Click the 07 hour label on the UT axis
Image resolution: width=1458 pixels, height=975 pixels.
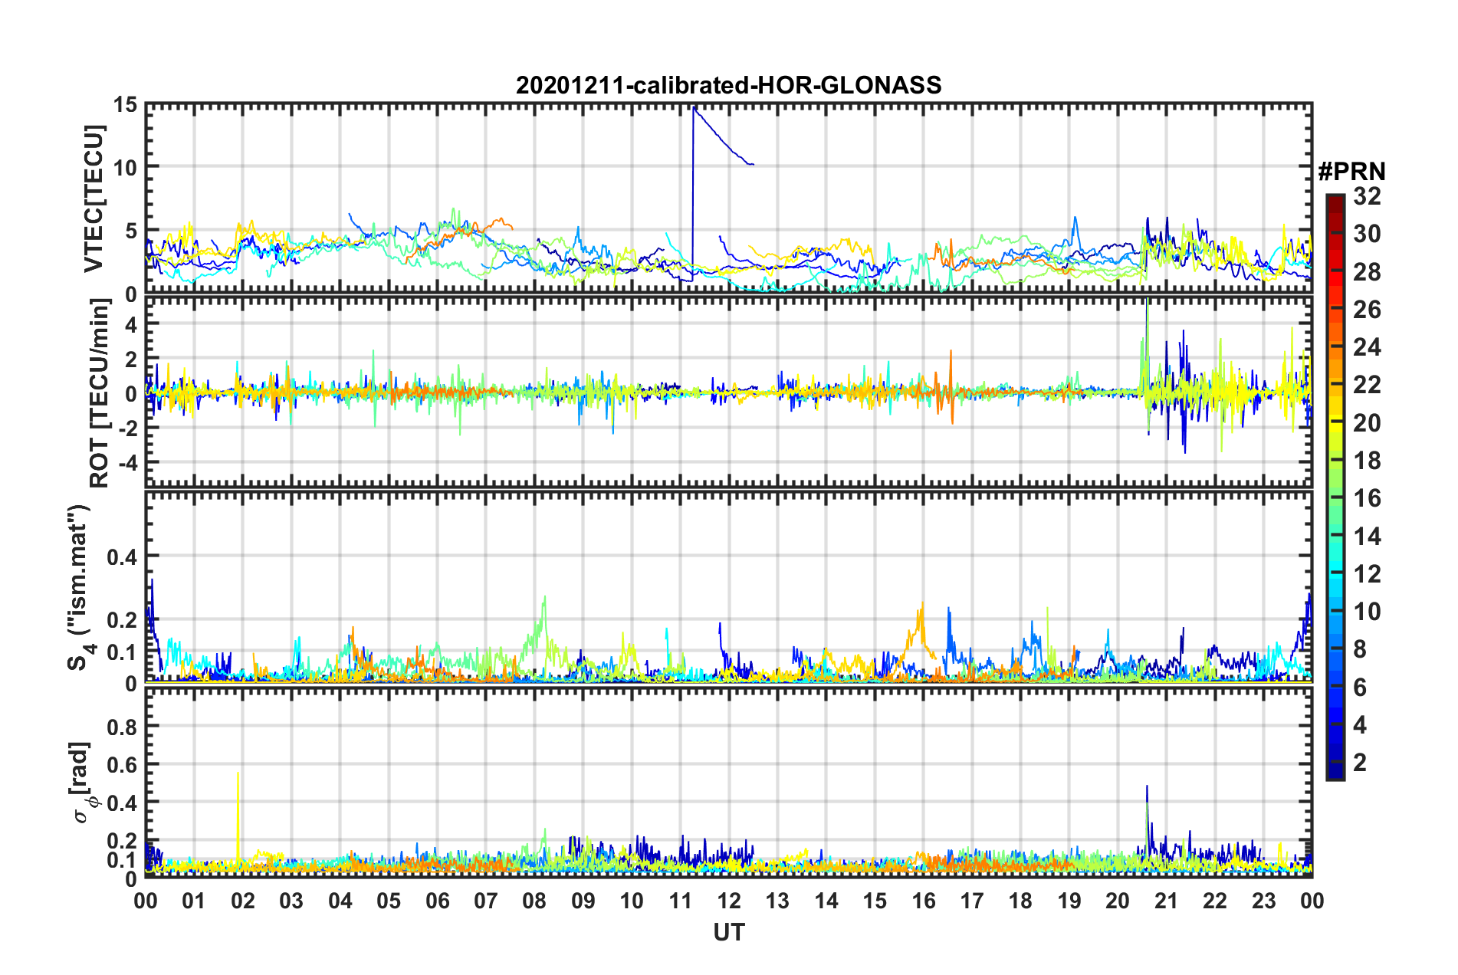486,901
